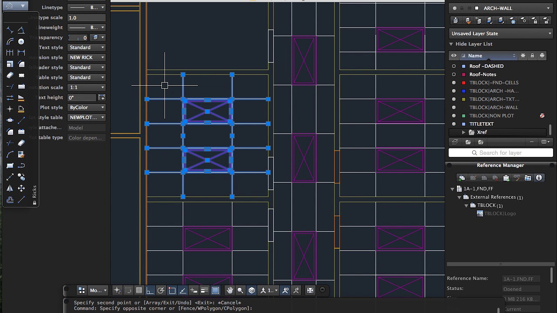Toggle object snap in status bar

click(172, 290)
